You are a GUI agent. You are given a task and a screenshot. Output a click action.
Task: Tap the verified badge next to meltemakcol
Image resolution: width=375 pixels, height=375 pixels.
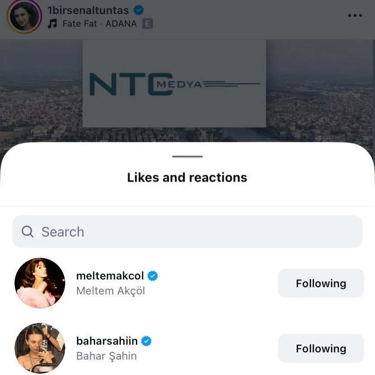(153, 276)
